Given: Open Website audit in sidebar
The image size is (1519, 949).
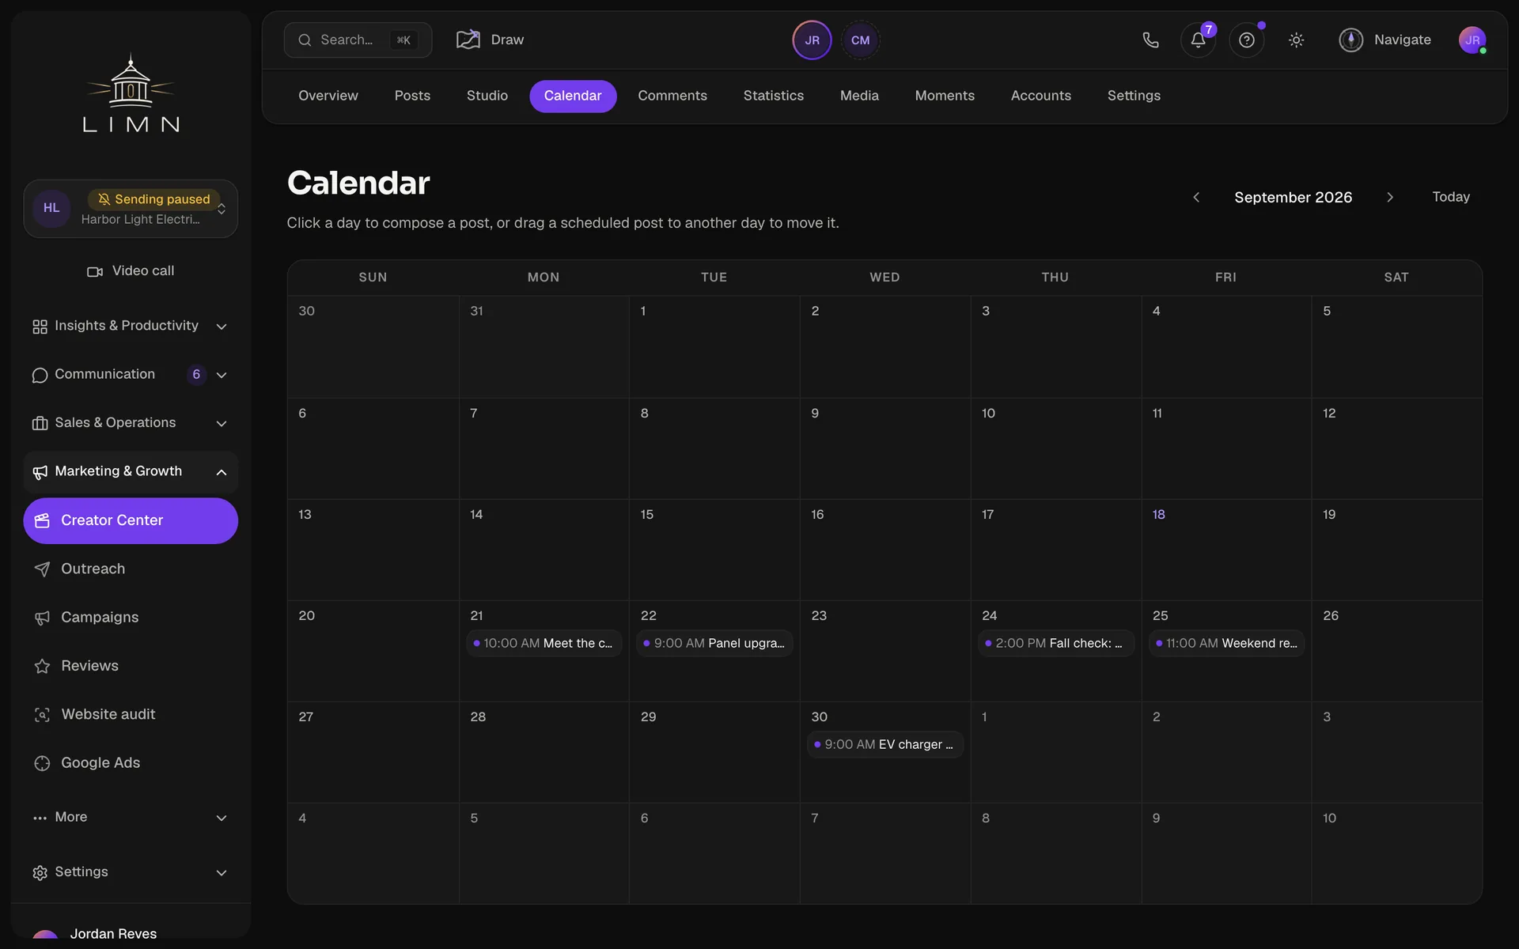Looking at the screenshot, I should [131, 714].
